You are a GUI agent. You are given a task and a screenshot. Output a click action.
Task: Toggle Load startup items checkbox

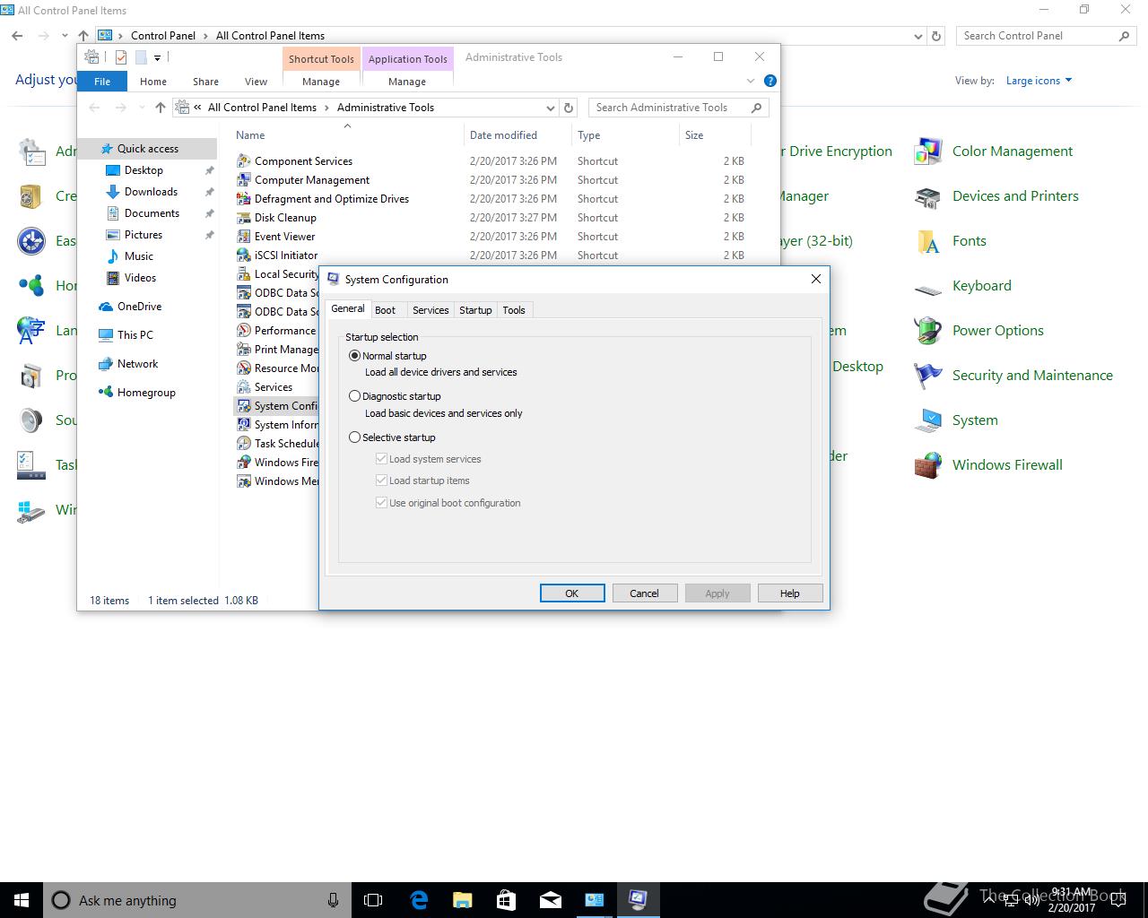(x=381, y=480)
